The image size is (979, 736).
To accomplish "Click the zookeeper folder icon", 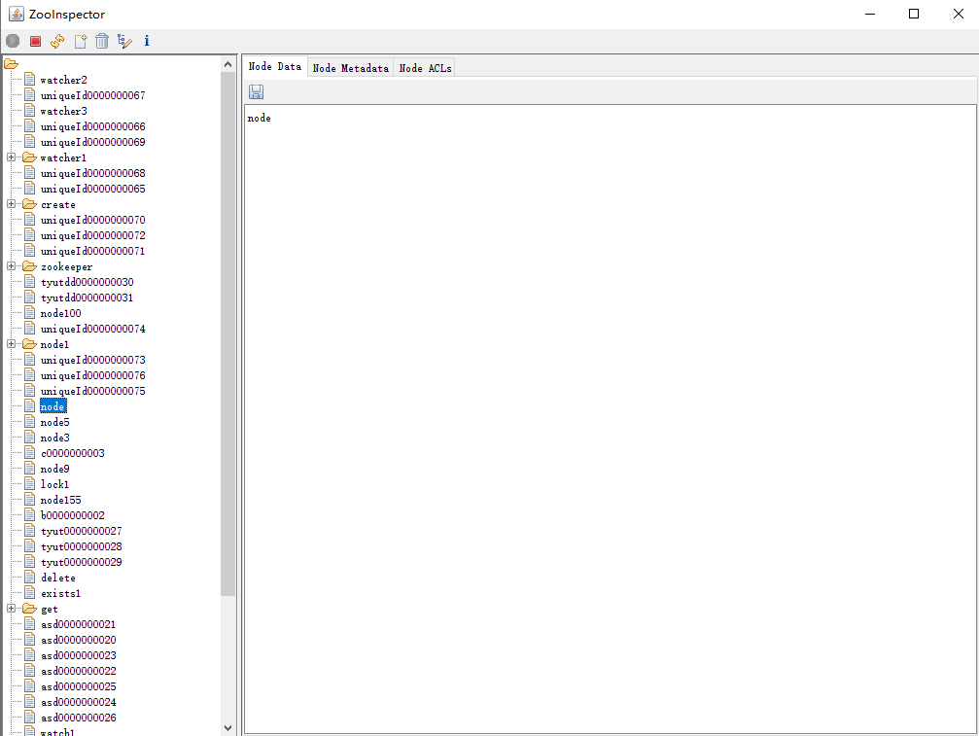I will (x=29, y=266).
